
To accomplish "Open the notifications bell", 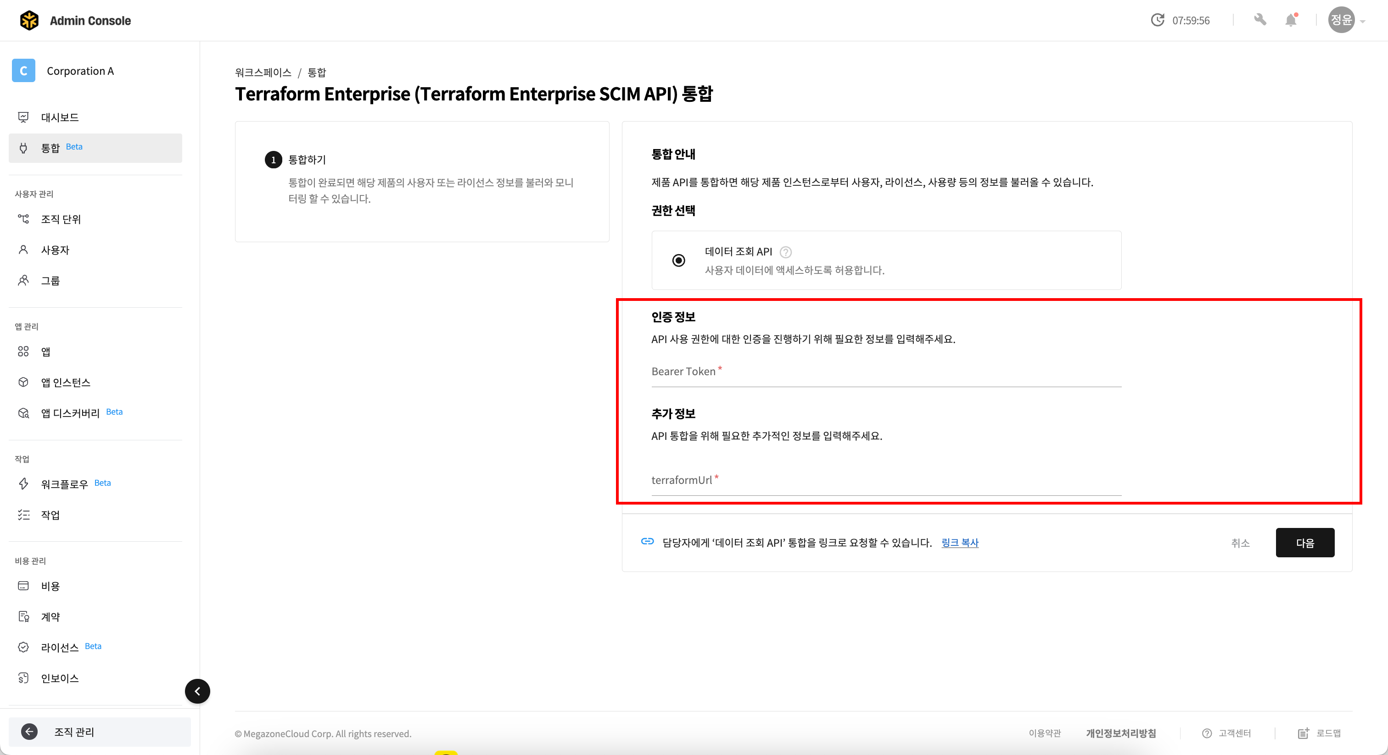I will click(1291, 21).
